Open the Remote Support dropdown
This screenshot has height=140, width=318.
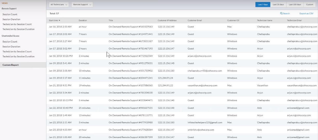pos(82,5)
